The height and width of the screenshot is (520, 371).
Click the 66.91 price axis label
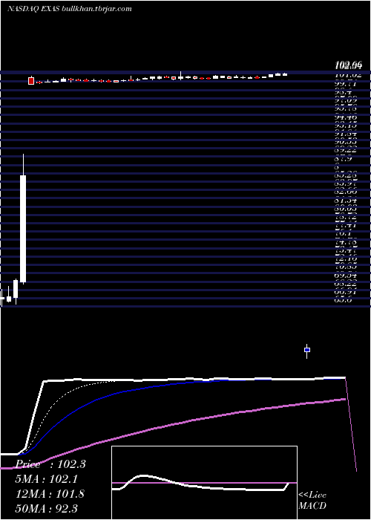346,292
